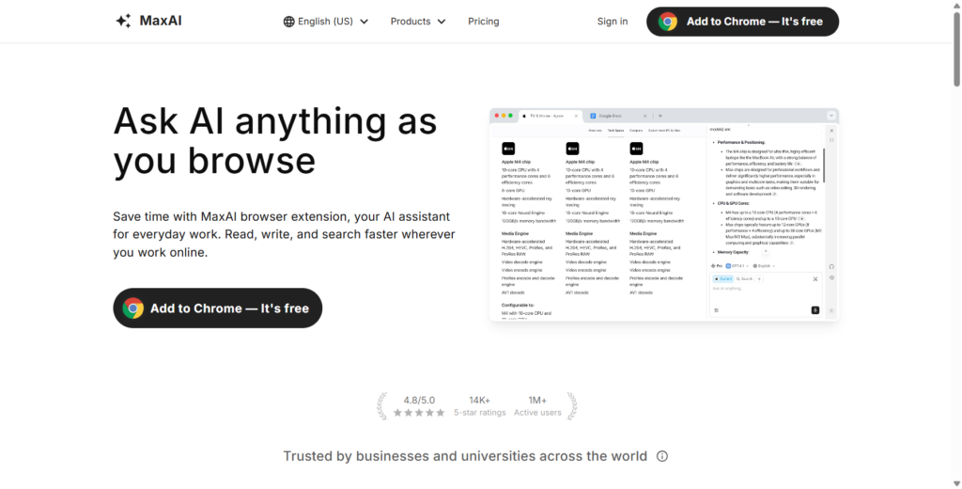Open the product demo screenshot
This screenshot has height=489, width=962.
(664, 214)
